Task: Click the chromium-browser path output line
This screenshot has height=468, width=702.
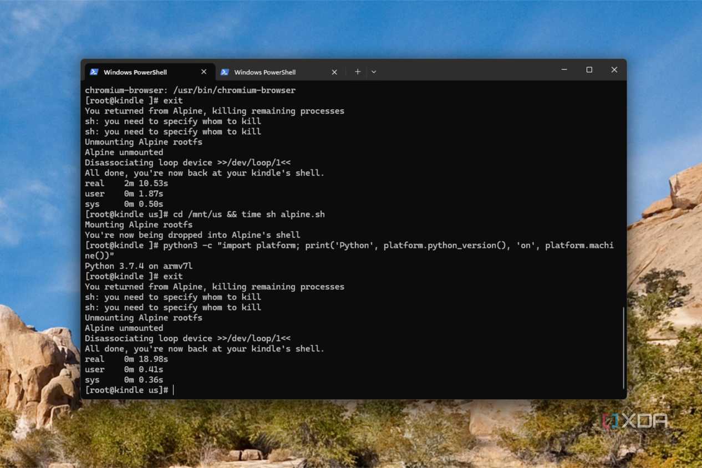Action: (190, 90)
